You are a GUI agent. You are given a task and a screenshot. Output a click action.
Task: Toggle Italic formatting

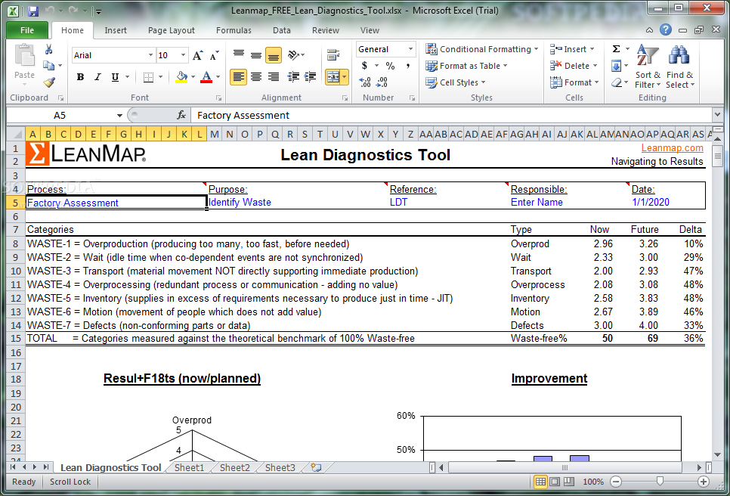(97, 77)
